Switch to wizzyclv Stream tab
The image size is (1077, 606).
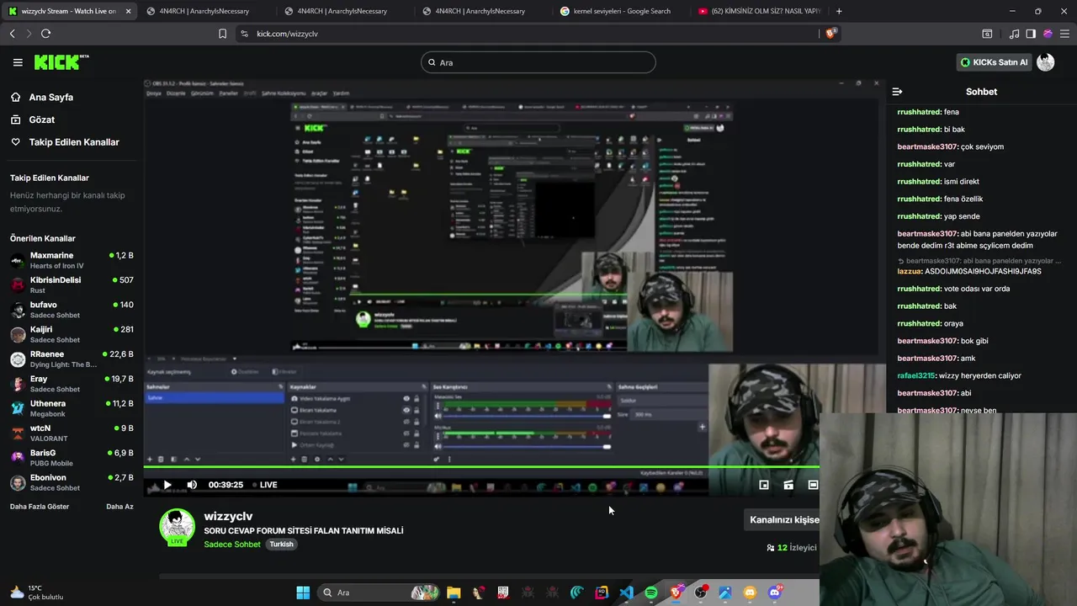[x=70, y=11]
